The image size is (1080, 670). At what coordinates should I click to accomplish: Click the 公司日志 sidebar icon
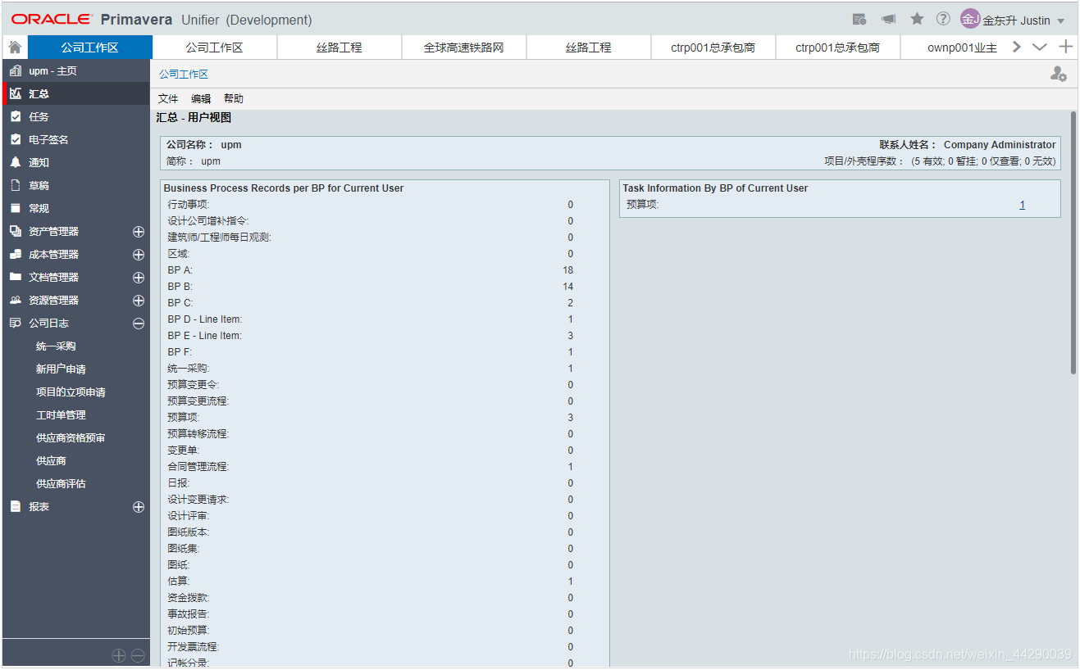[16, 324]
